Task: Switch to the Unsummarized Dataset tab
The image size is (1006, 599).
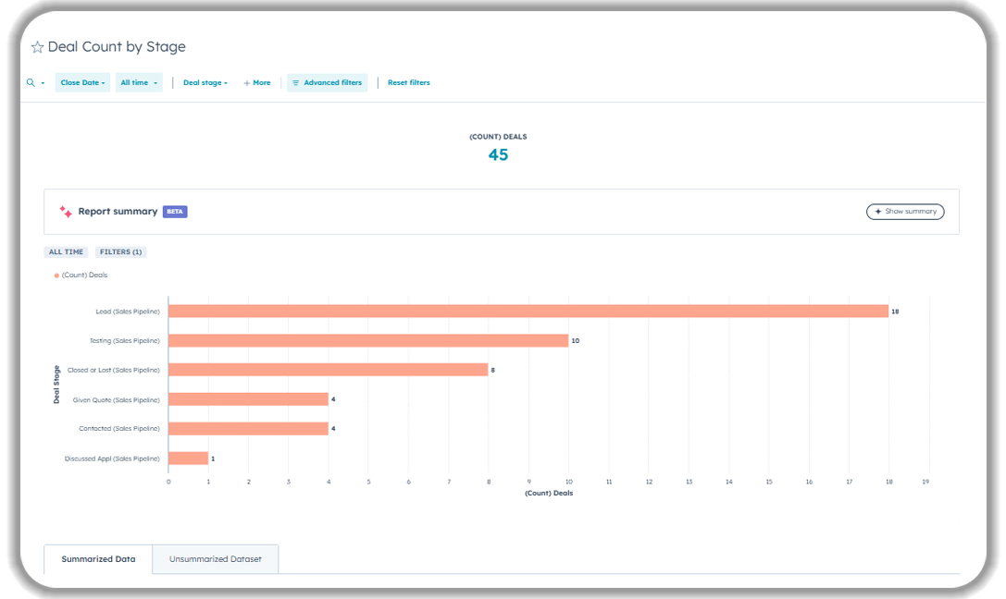Action: (x=216, y=558)
